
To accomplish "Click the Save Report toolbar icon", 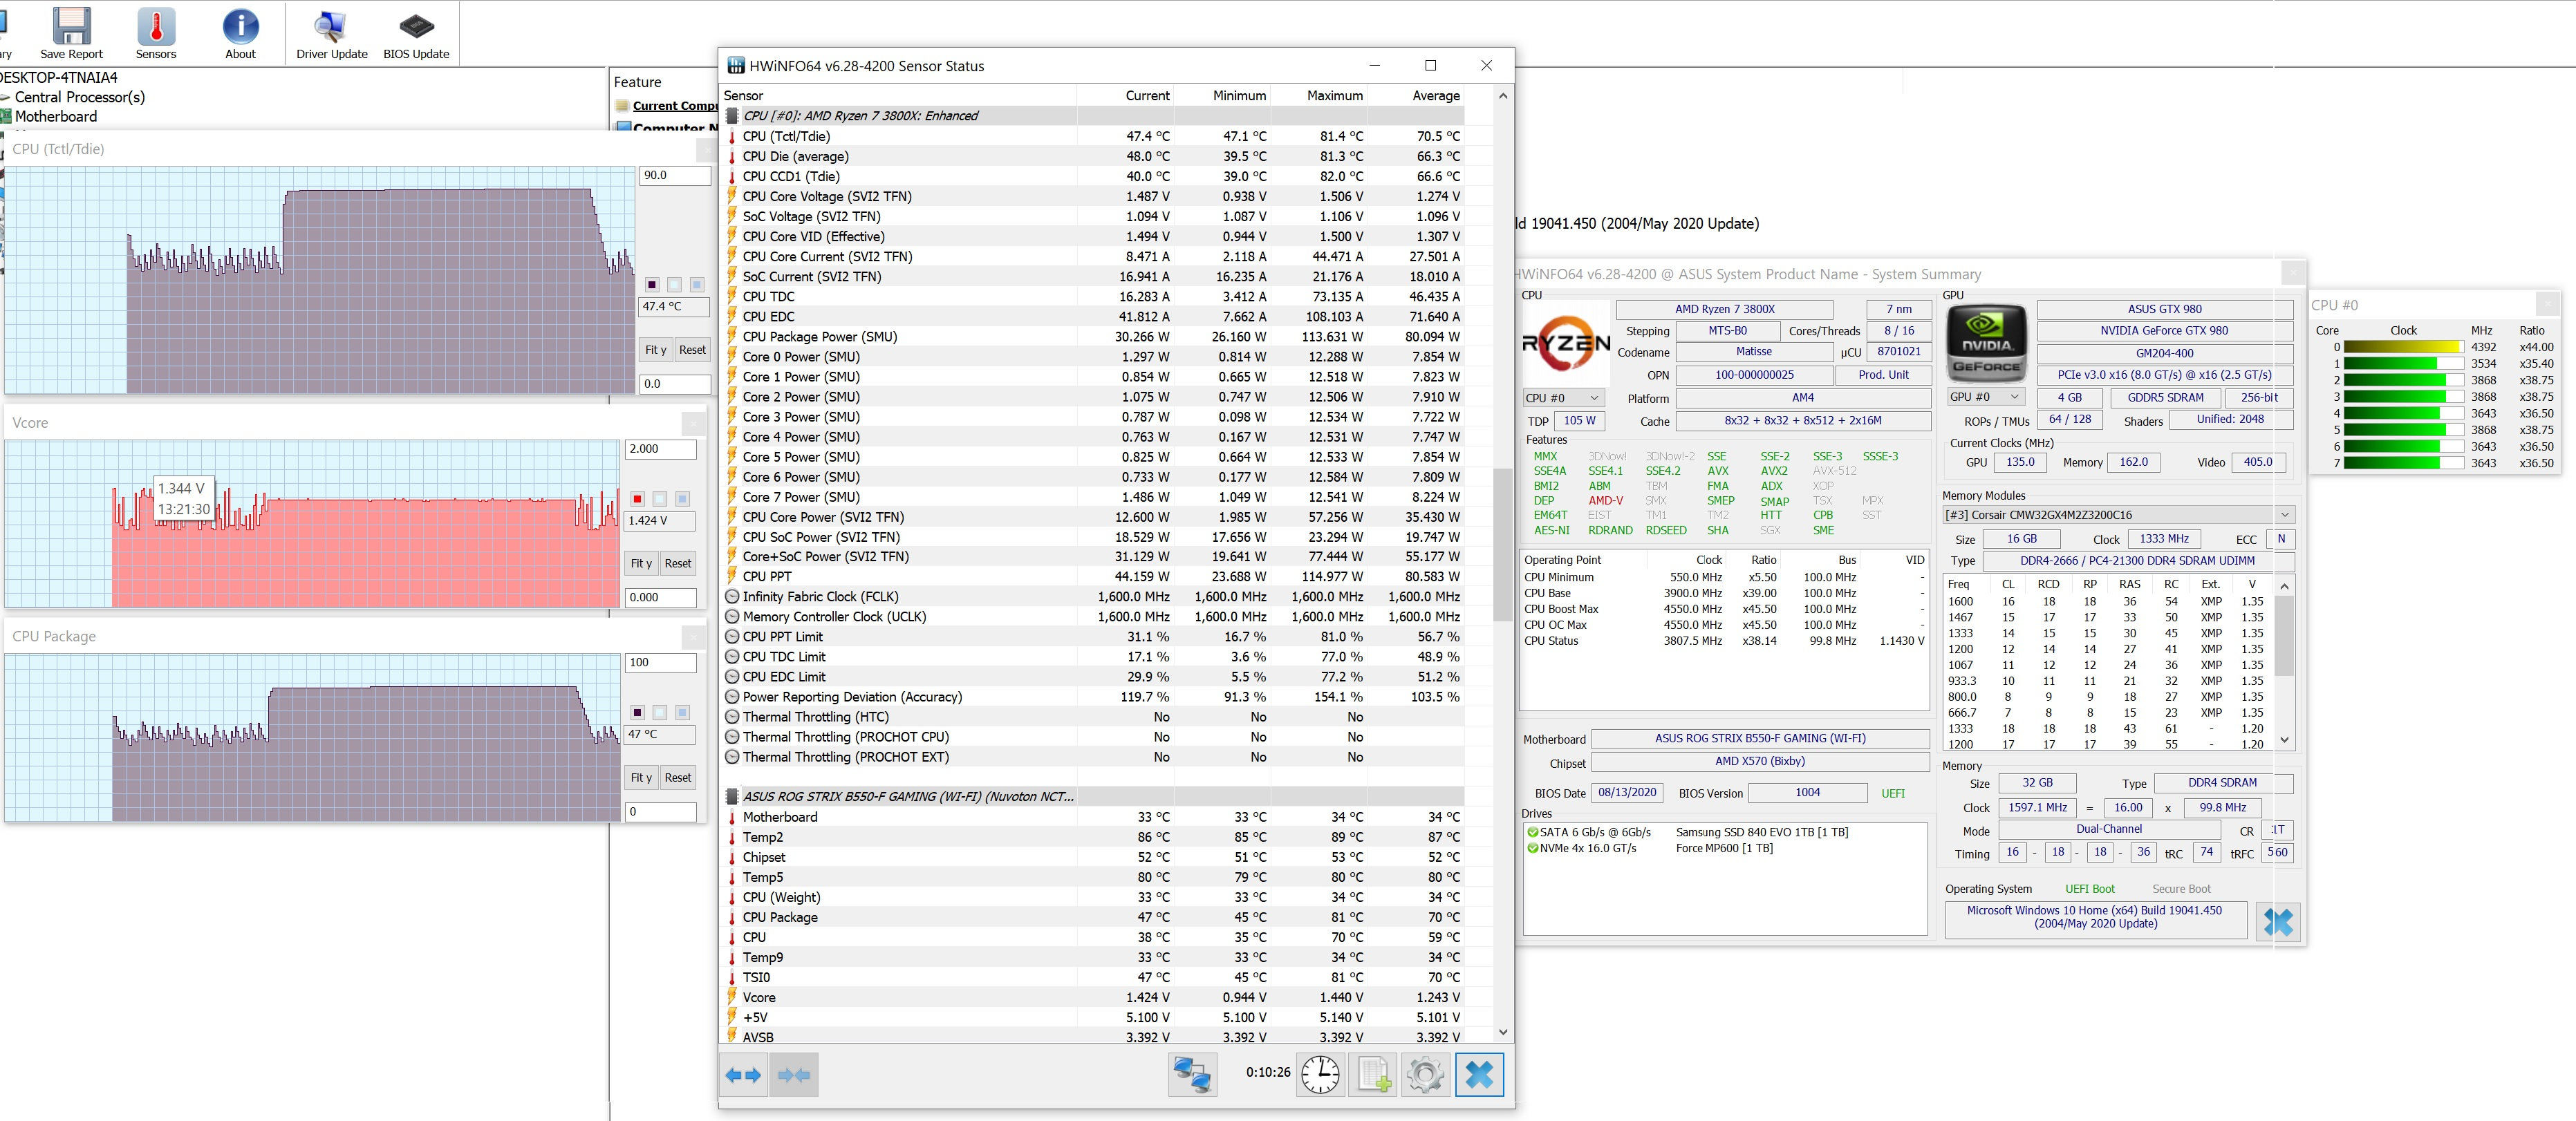I will coord(71,33).
